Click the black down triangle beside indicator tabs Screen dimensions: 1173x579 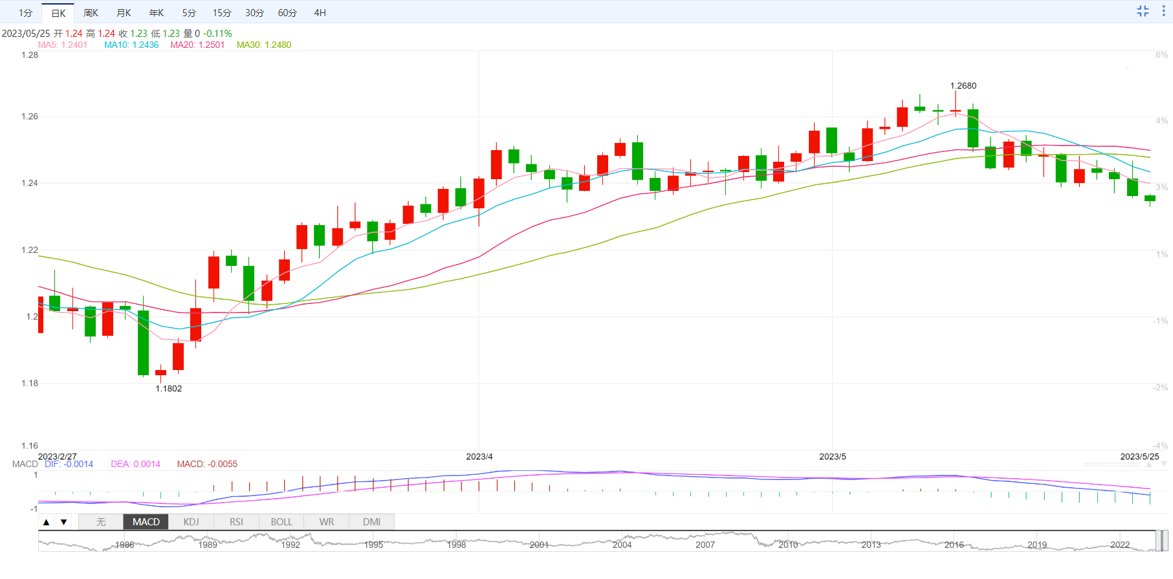[x=63, y=522]
